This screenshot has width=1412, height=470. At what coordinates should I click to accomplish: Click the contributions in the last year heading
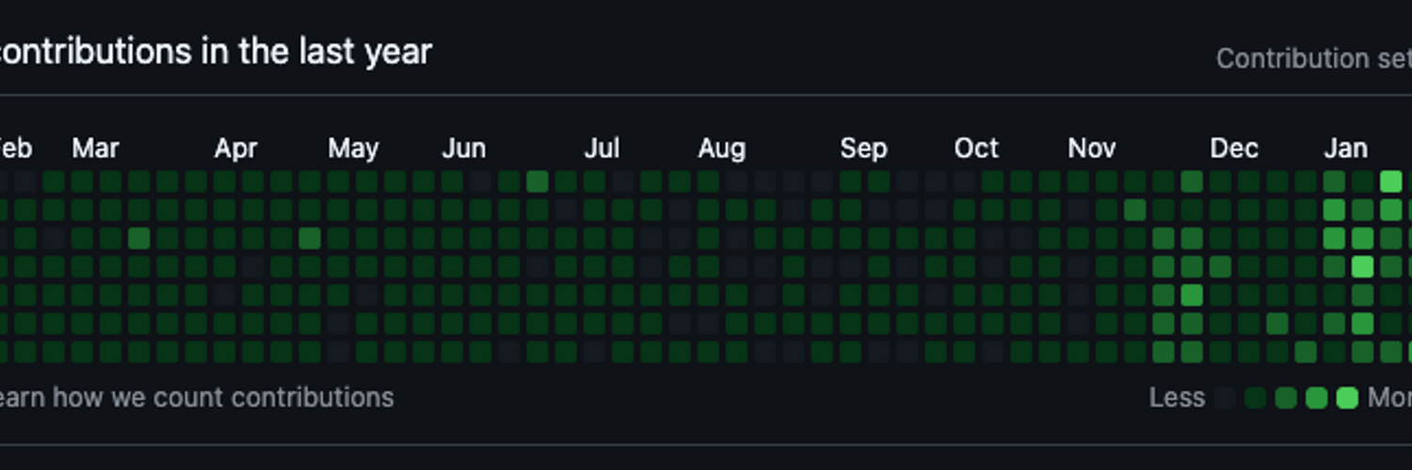[x=216, y=52]
